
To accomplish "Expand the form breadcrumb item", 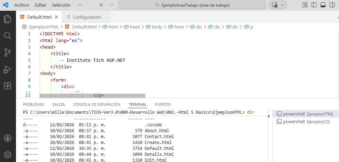I will tap(179, 27).
